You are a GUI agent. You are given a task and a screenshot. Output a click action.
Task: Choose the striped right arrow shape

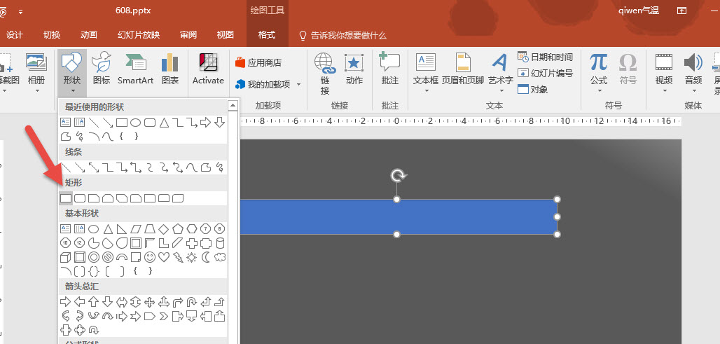pyautogui.click(x=122, y=316)
